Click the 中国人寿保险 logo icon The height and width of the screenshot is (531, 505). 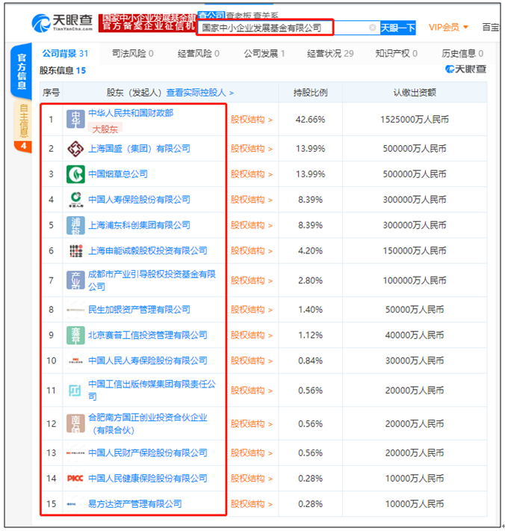click(x=75, y=200)
